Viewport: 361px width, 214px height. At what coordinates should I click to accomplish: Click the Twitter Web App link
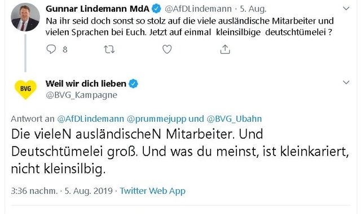coord(152,191)
